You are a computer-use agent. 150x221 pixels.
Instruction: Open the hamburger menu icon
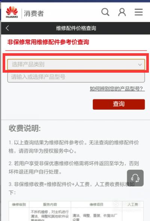[x=139, y=12]
